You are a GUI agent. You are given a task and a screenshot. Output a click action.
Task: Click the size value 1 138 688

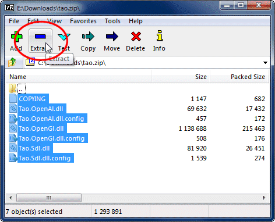pos(192,128)
